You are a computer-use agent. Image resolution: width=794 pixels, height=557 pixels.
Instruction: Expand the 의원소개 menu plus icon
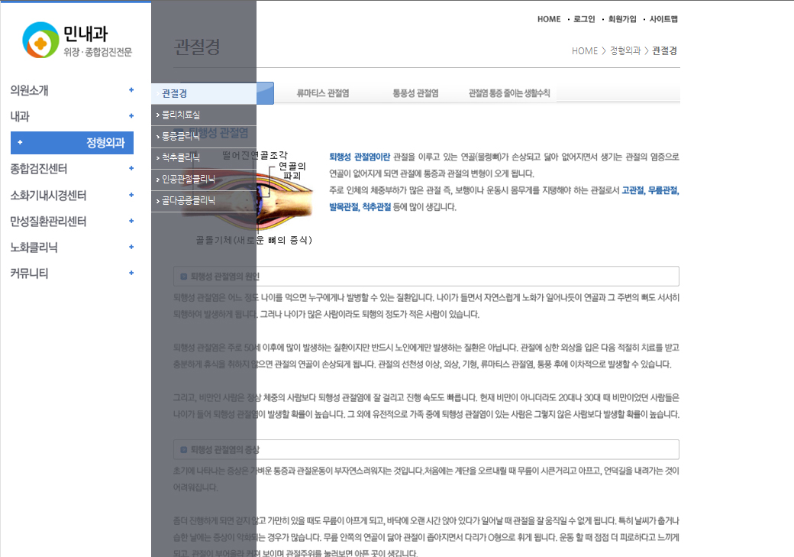coord(131,90)
